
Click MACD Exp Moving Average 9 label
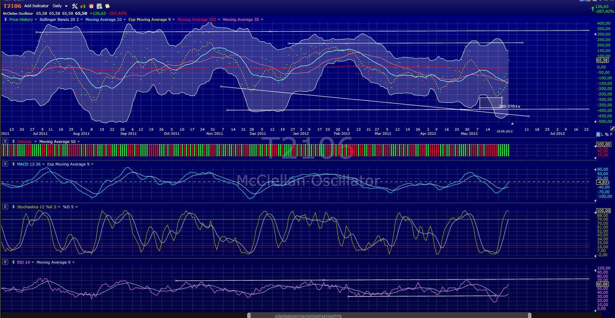tap(68, 164)
